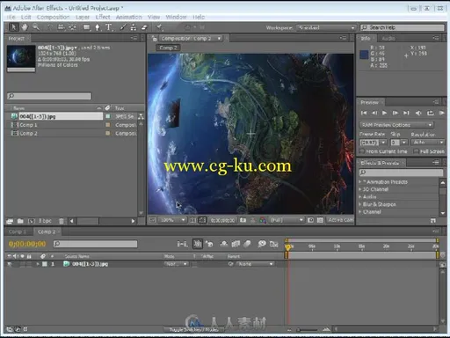Image resolution: width=450 pixels, height=338 pixels.
Task: Enable Motion Blur for the composition
Action: [x=247, y=244]
